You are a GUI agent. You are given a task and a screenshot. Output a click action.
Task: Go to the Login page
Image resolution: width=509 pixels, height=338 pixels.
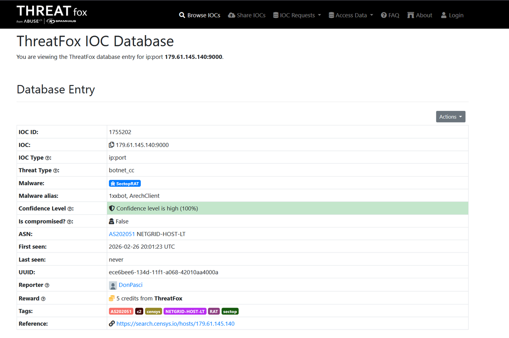(452, 15)
